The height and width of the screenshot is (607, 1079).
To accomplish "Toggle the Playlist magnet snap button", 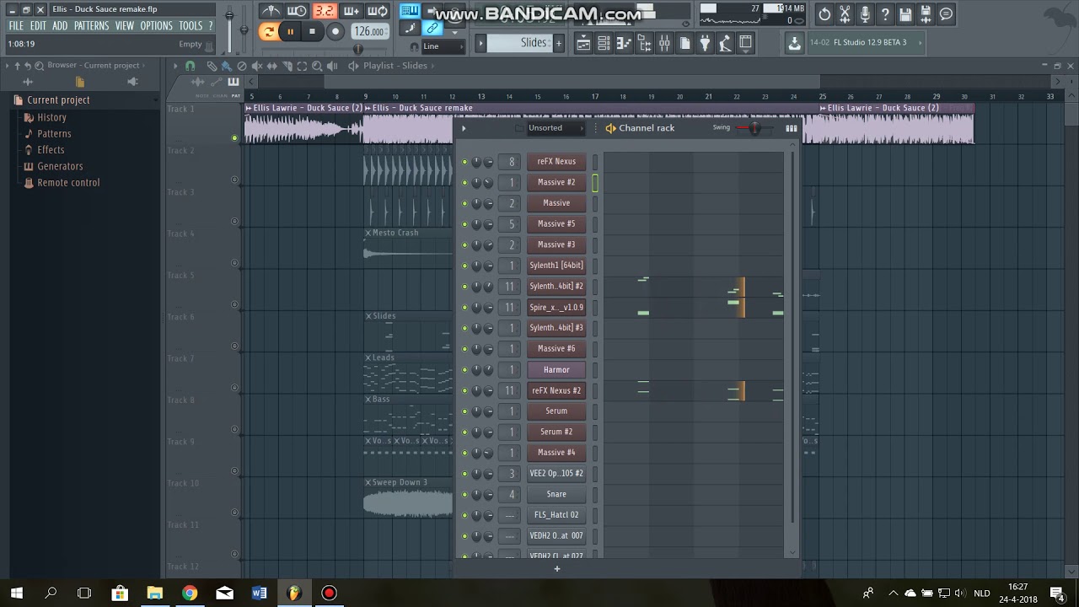I will 191,66.
